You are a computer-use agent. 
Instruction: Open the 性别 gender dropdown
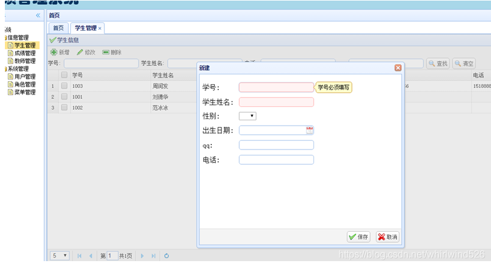pyautogui.click(x=248, y=115)
